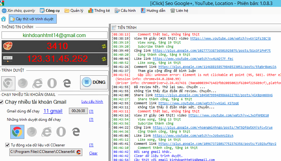The width and height of the screenshot is (281, 161).
Task: Refresh the 3410 meat points counter
Action: (104, 46)
